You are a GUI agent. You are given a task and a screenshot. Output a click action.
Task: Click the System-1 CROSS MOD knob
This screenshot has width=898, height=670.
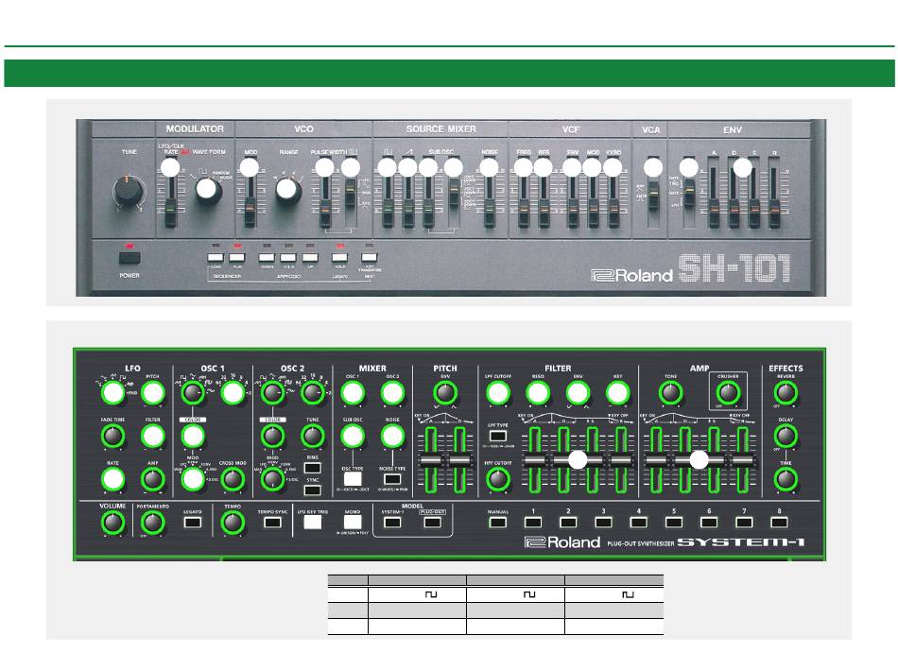[x=233, y=480]
